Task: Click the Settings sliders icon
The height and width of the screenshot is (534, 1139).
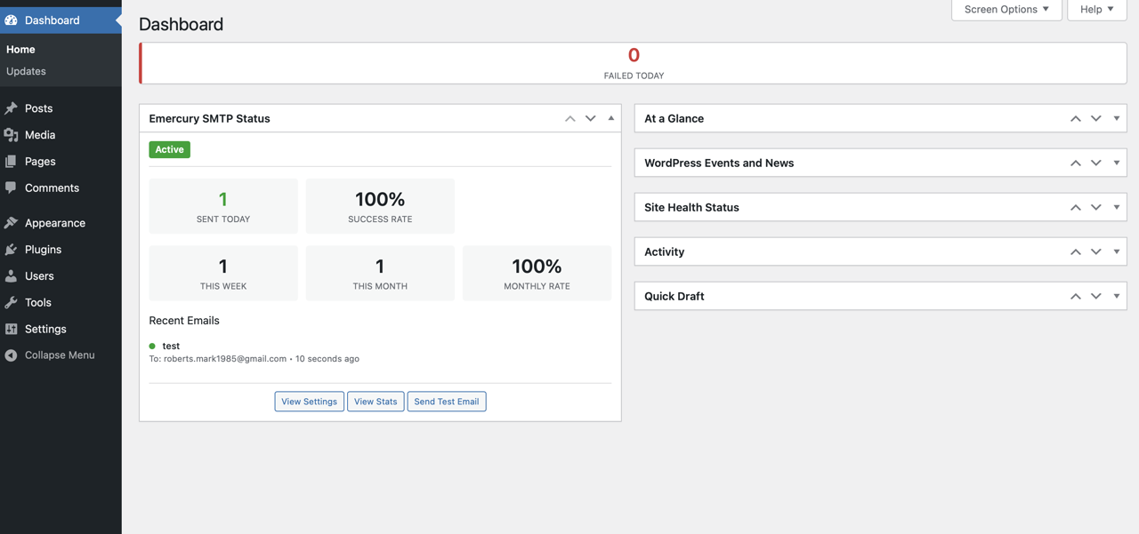Action: click(12, 329)
